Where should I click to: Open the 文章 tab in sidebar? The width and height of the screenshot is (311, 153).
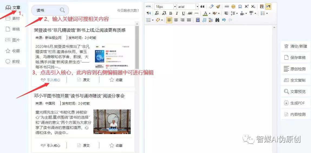point(13,8)
